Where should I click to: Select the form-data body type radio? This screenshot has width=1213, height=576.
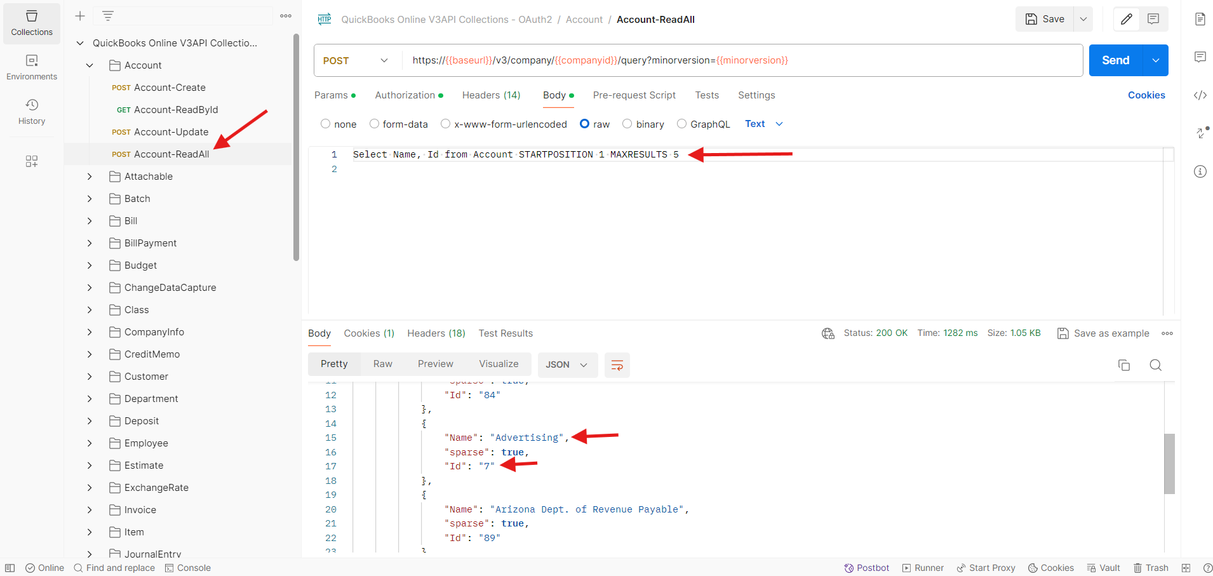374,124
